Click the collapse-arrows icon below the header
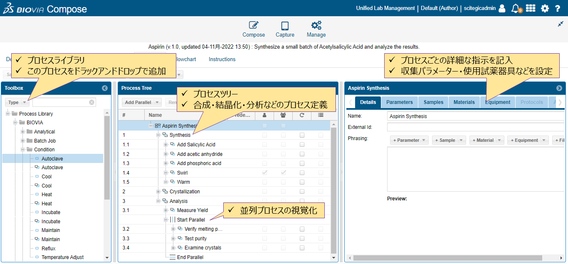This screenshot has width=568, height=264. [x=561, y=24]
